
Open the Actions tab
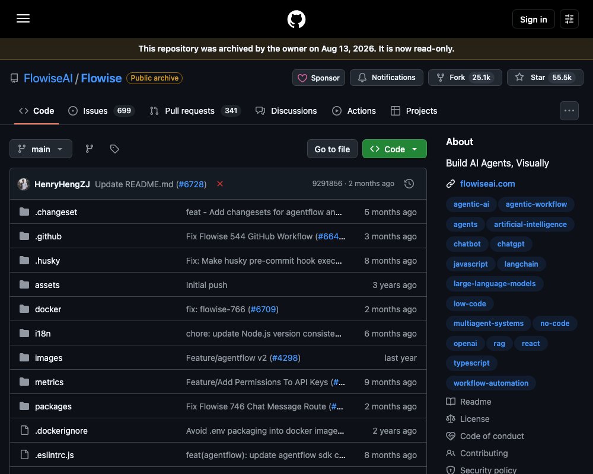(x=354, y=111)
